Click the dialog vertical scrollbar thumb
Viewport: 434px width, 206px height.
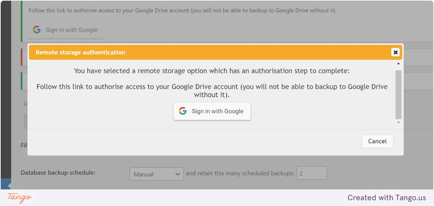pos(398,95)
